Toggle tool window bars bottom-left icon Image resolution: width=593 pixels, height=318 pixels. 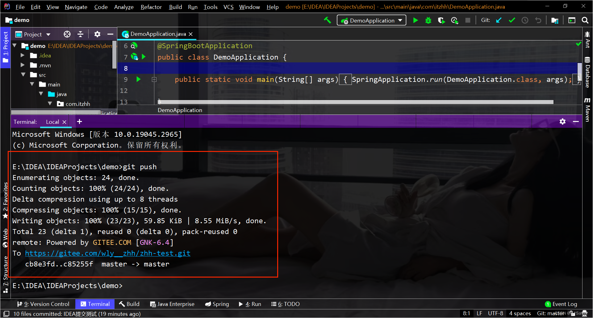click(6, 314)
